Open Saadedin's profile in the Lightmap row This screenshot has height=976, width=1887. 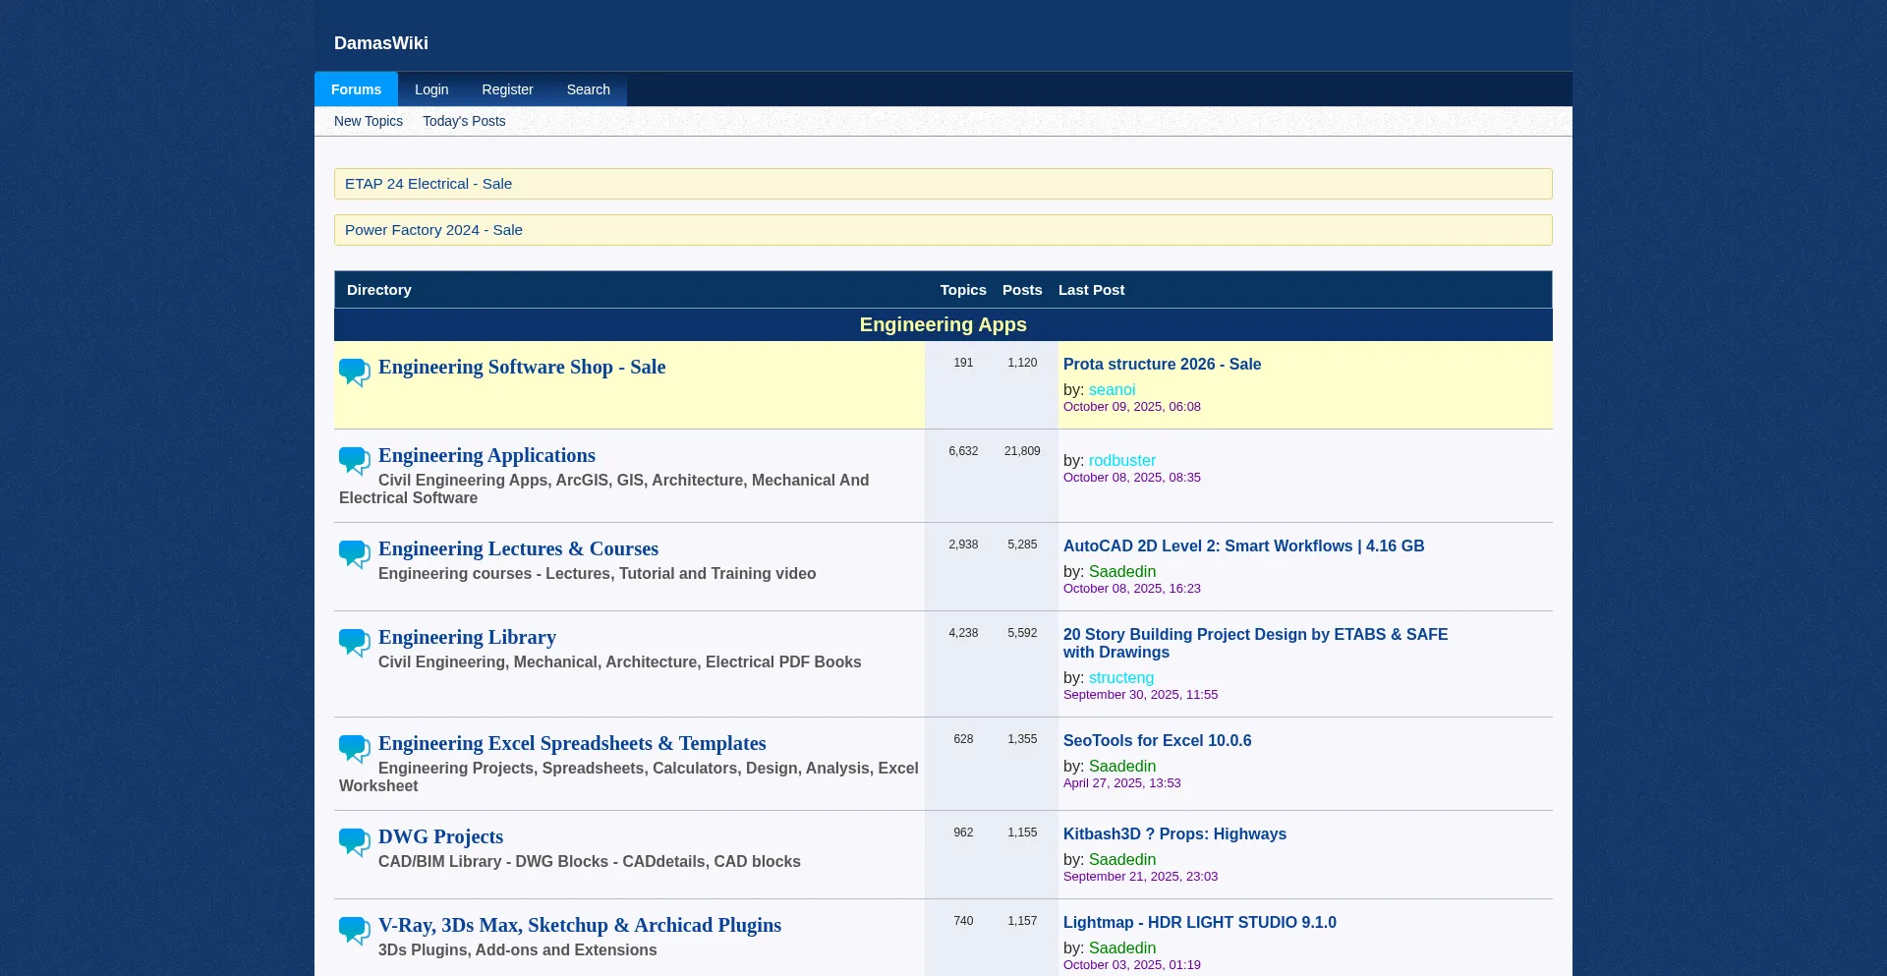point(1121,947)
